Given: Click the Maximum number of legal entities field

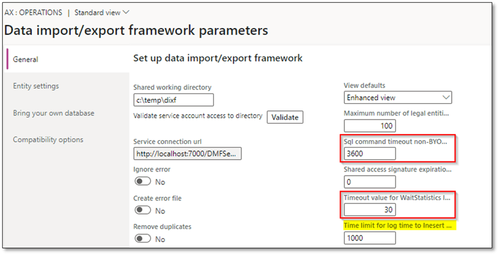Looking at the screenshot, I should (x=370, y=126).
